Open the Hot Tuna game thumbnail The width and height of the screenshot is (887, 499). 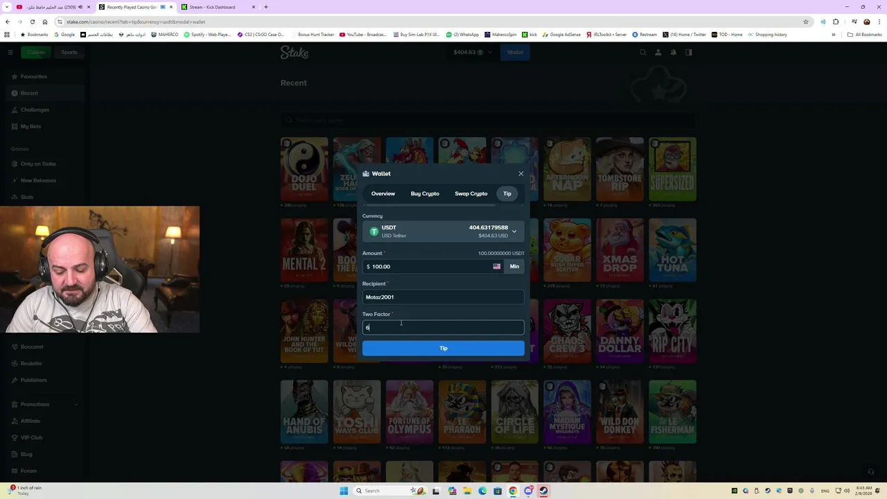[x=672, y=250]
